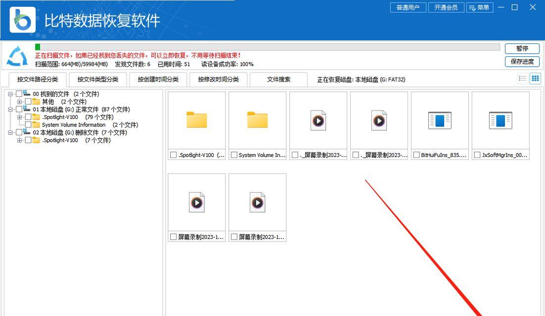
Task: Tick checkbox of BitHuiFuIns_835 file
Action: 416,155
